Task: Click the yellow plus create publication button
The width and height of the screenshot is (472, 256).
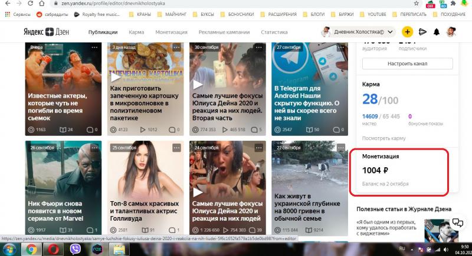Action: click(x=407, y=32)
